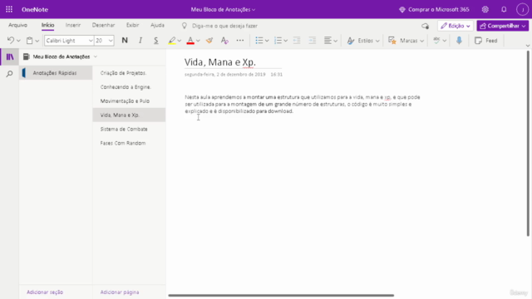Screen dimensions: 532x299
Task: Open the search magnifier in sidebar
Action: point(9,74)
